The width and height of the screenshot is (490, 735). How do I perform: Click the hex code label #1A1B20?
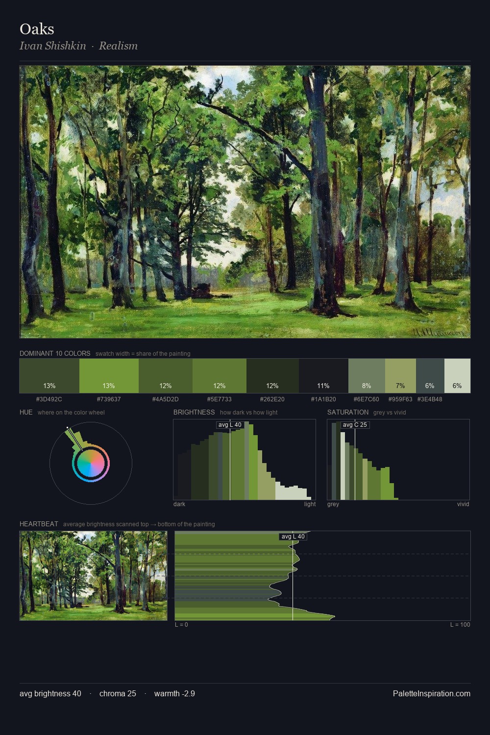tap(323, 399)
